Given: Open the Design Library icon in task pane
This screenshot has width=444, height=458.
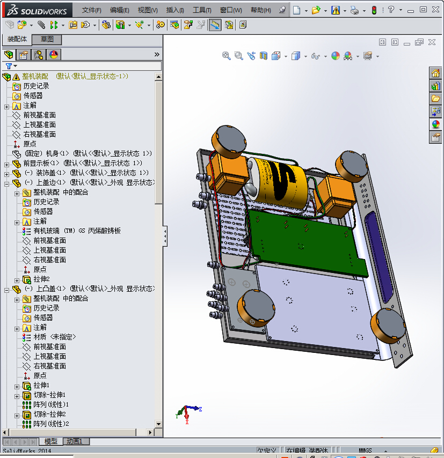Looking at the screenshot, I should 435,86.
